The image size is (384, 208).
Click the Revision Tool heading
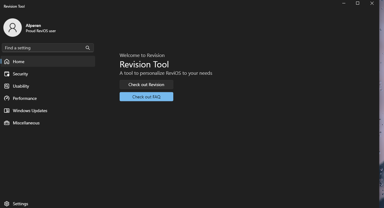(x=144, y=64)
